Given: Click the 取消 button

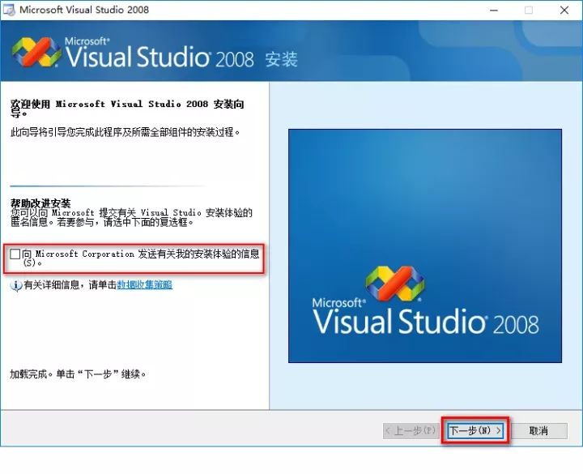Looking at the screenshot, I should (x=538, y=430).
